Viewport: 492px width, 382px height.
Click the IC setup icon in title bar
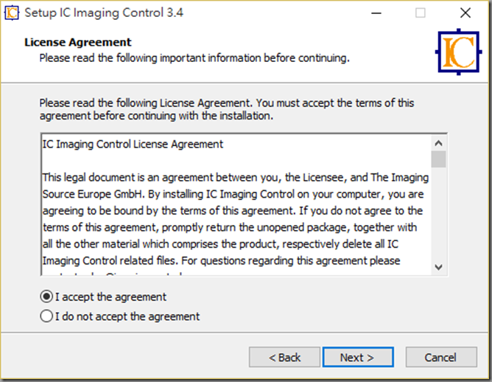point(12,13)
